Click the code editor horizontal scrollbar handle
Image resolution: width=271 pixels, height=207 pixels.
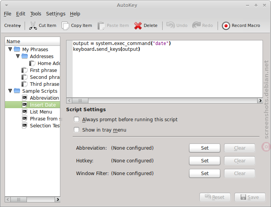(x=80, y=100)
